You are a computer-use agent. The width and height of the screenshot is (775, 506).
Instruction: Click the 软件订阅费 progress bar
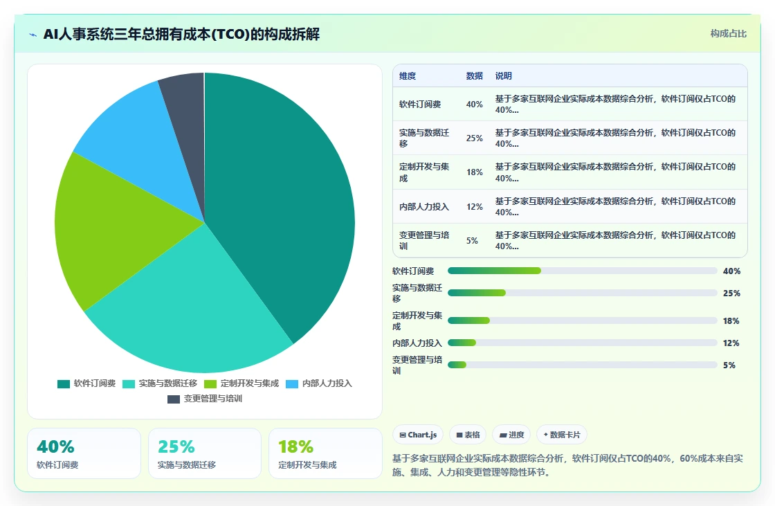point(582,271)
